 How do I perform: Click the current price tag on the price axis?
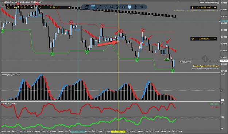pos(224,61)
